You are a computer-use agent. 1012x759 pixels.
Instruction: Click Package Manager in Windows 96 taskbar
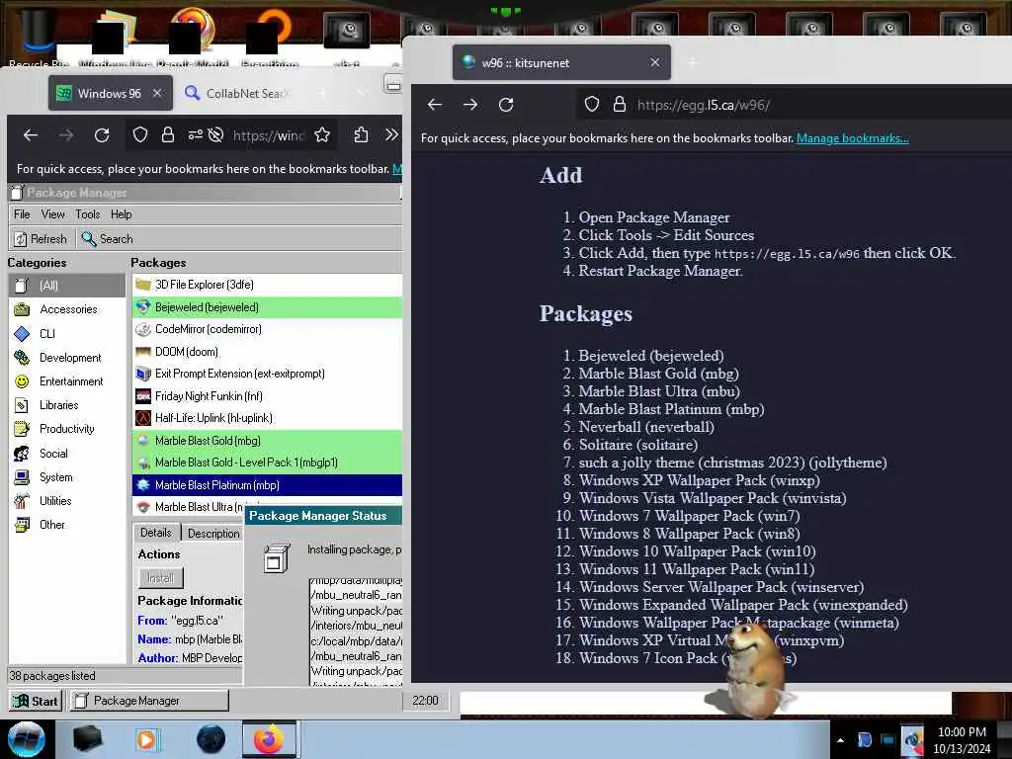[x=149, y=701]
